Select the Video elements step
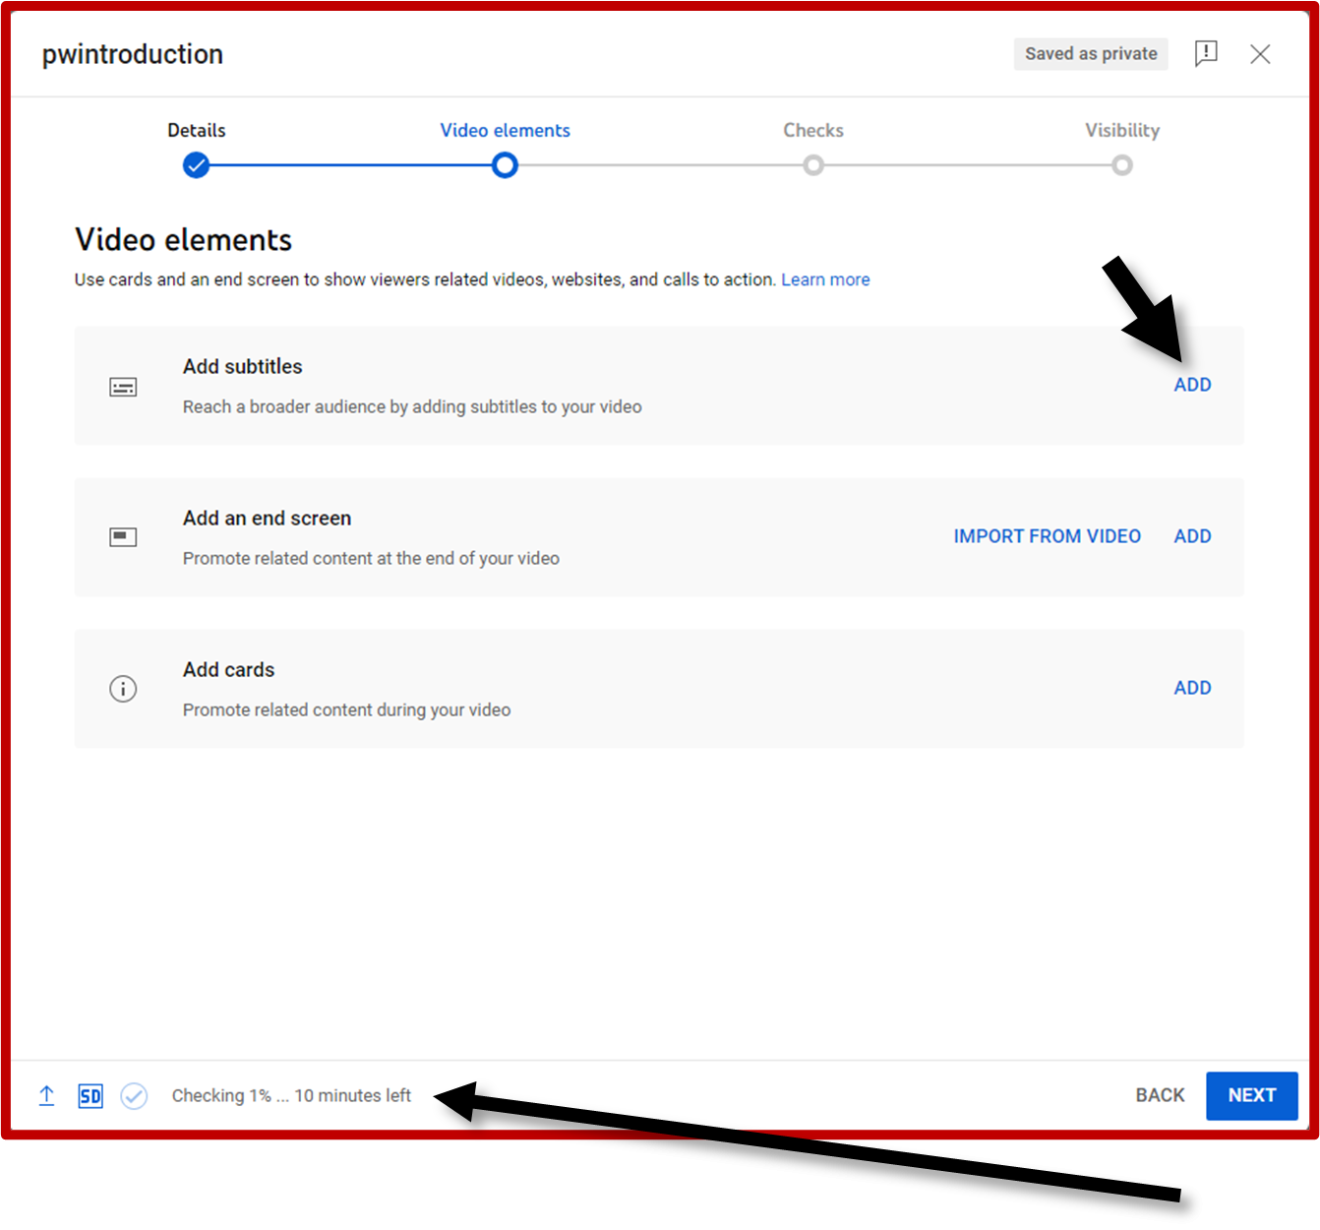This screenshot has height=1230, width=1320. (505, 130)
